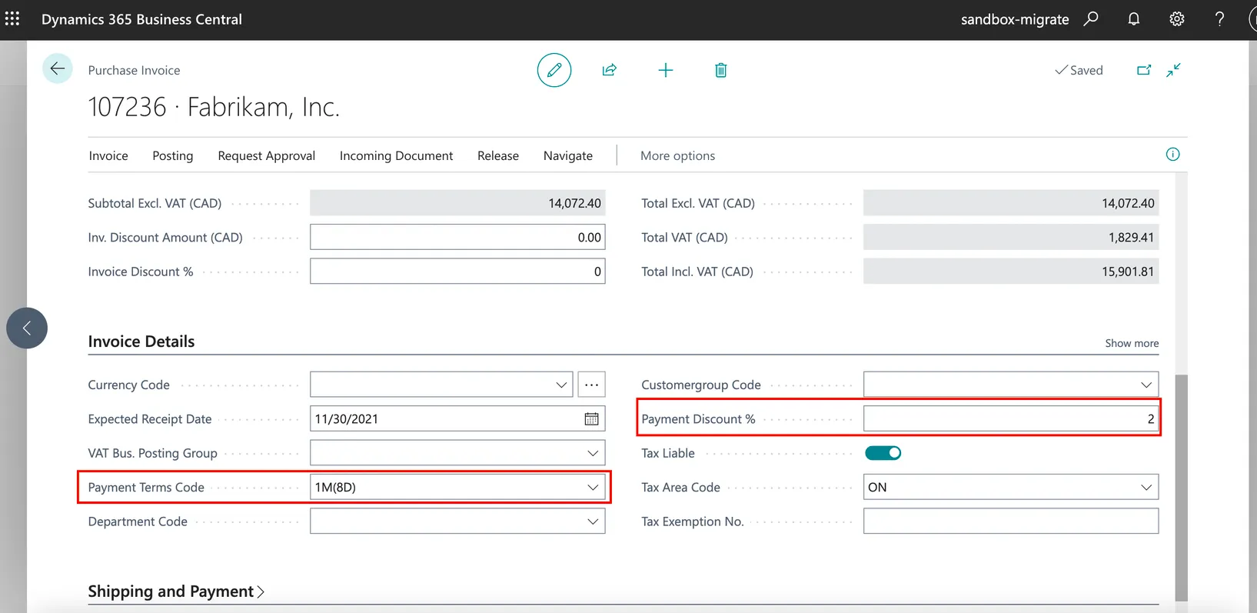Screen dimensions: 1257x613
Task: Expand Currency Code dropdown
Action: [x=561, y=385]
